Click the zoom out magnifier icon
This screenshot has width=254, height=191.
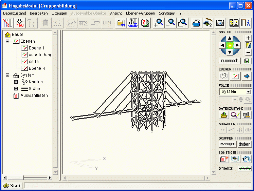click(170, 23)
